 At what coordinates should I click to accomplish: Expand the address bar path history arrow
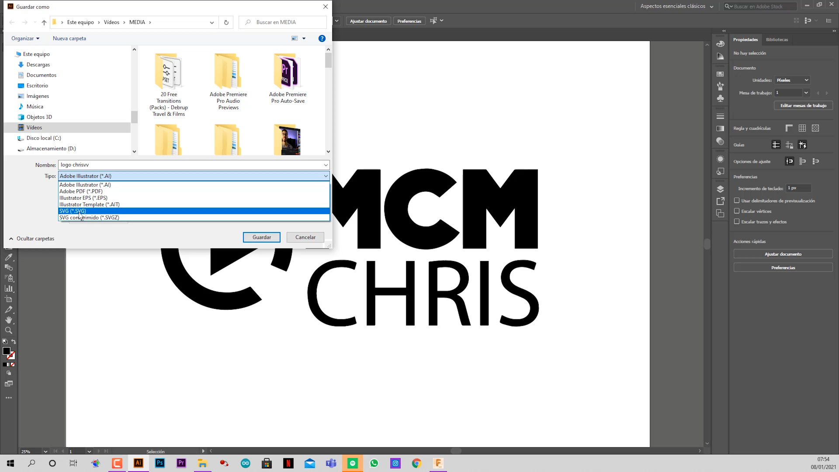[x=212, y=22]
